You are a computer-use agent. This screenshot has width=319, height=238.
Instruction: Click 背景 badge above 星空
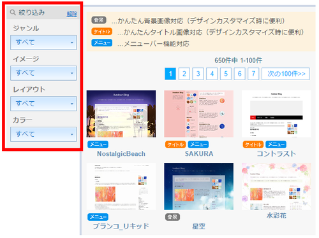click(x=172, y=217)
